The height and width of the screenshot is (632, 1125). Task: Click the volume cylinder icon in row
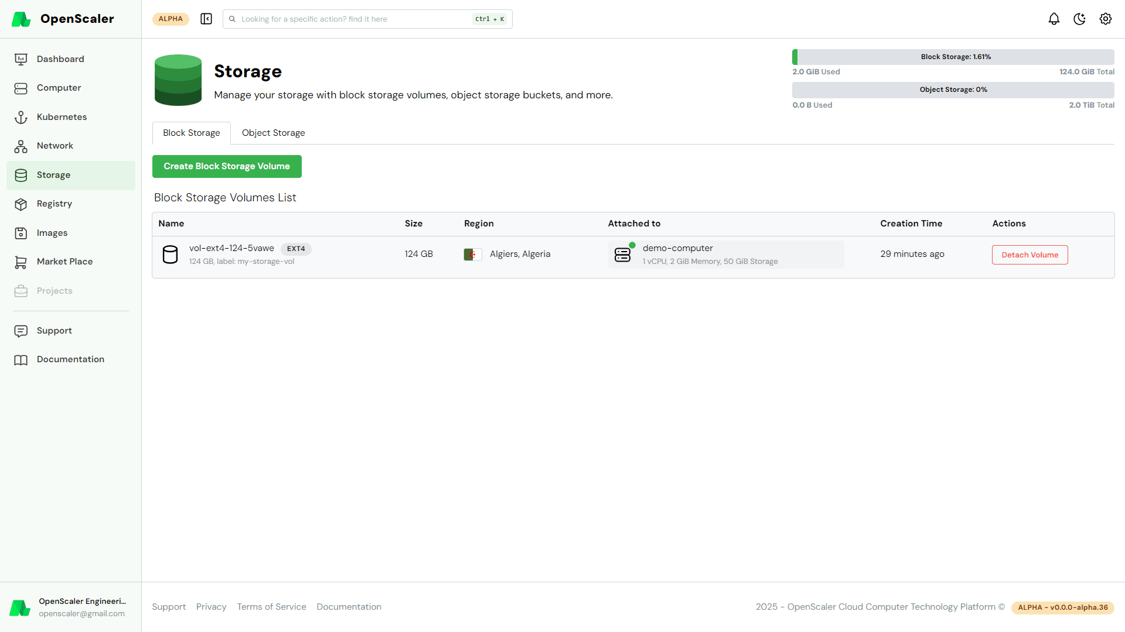pyautogui.click(x=170, y=255)
